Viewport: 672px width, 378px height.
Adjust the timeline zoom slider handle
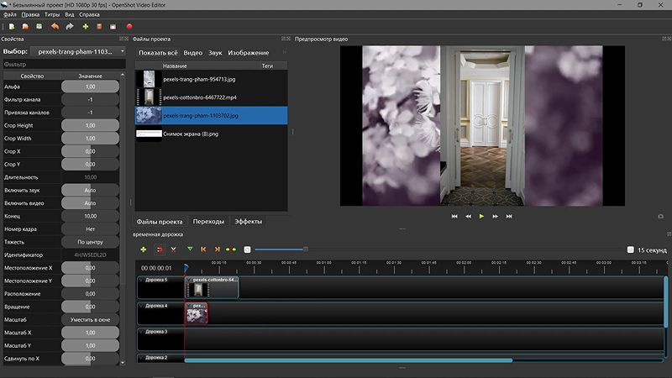(306, 249)
